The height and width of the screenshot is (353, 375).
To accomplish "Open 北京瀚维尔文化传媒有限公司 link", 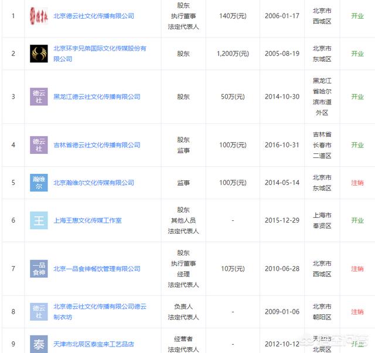I will pyautogui.click(x=94, y=183).
